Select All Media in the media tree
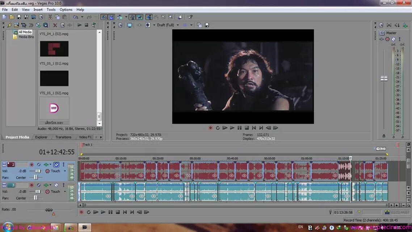This screenshot has height=232, width=412. coord(25,32)
